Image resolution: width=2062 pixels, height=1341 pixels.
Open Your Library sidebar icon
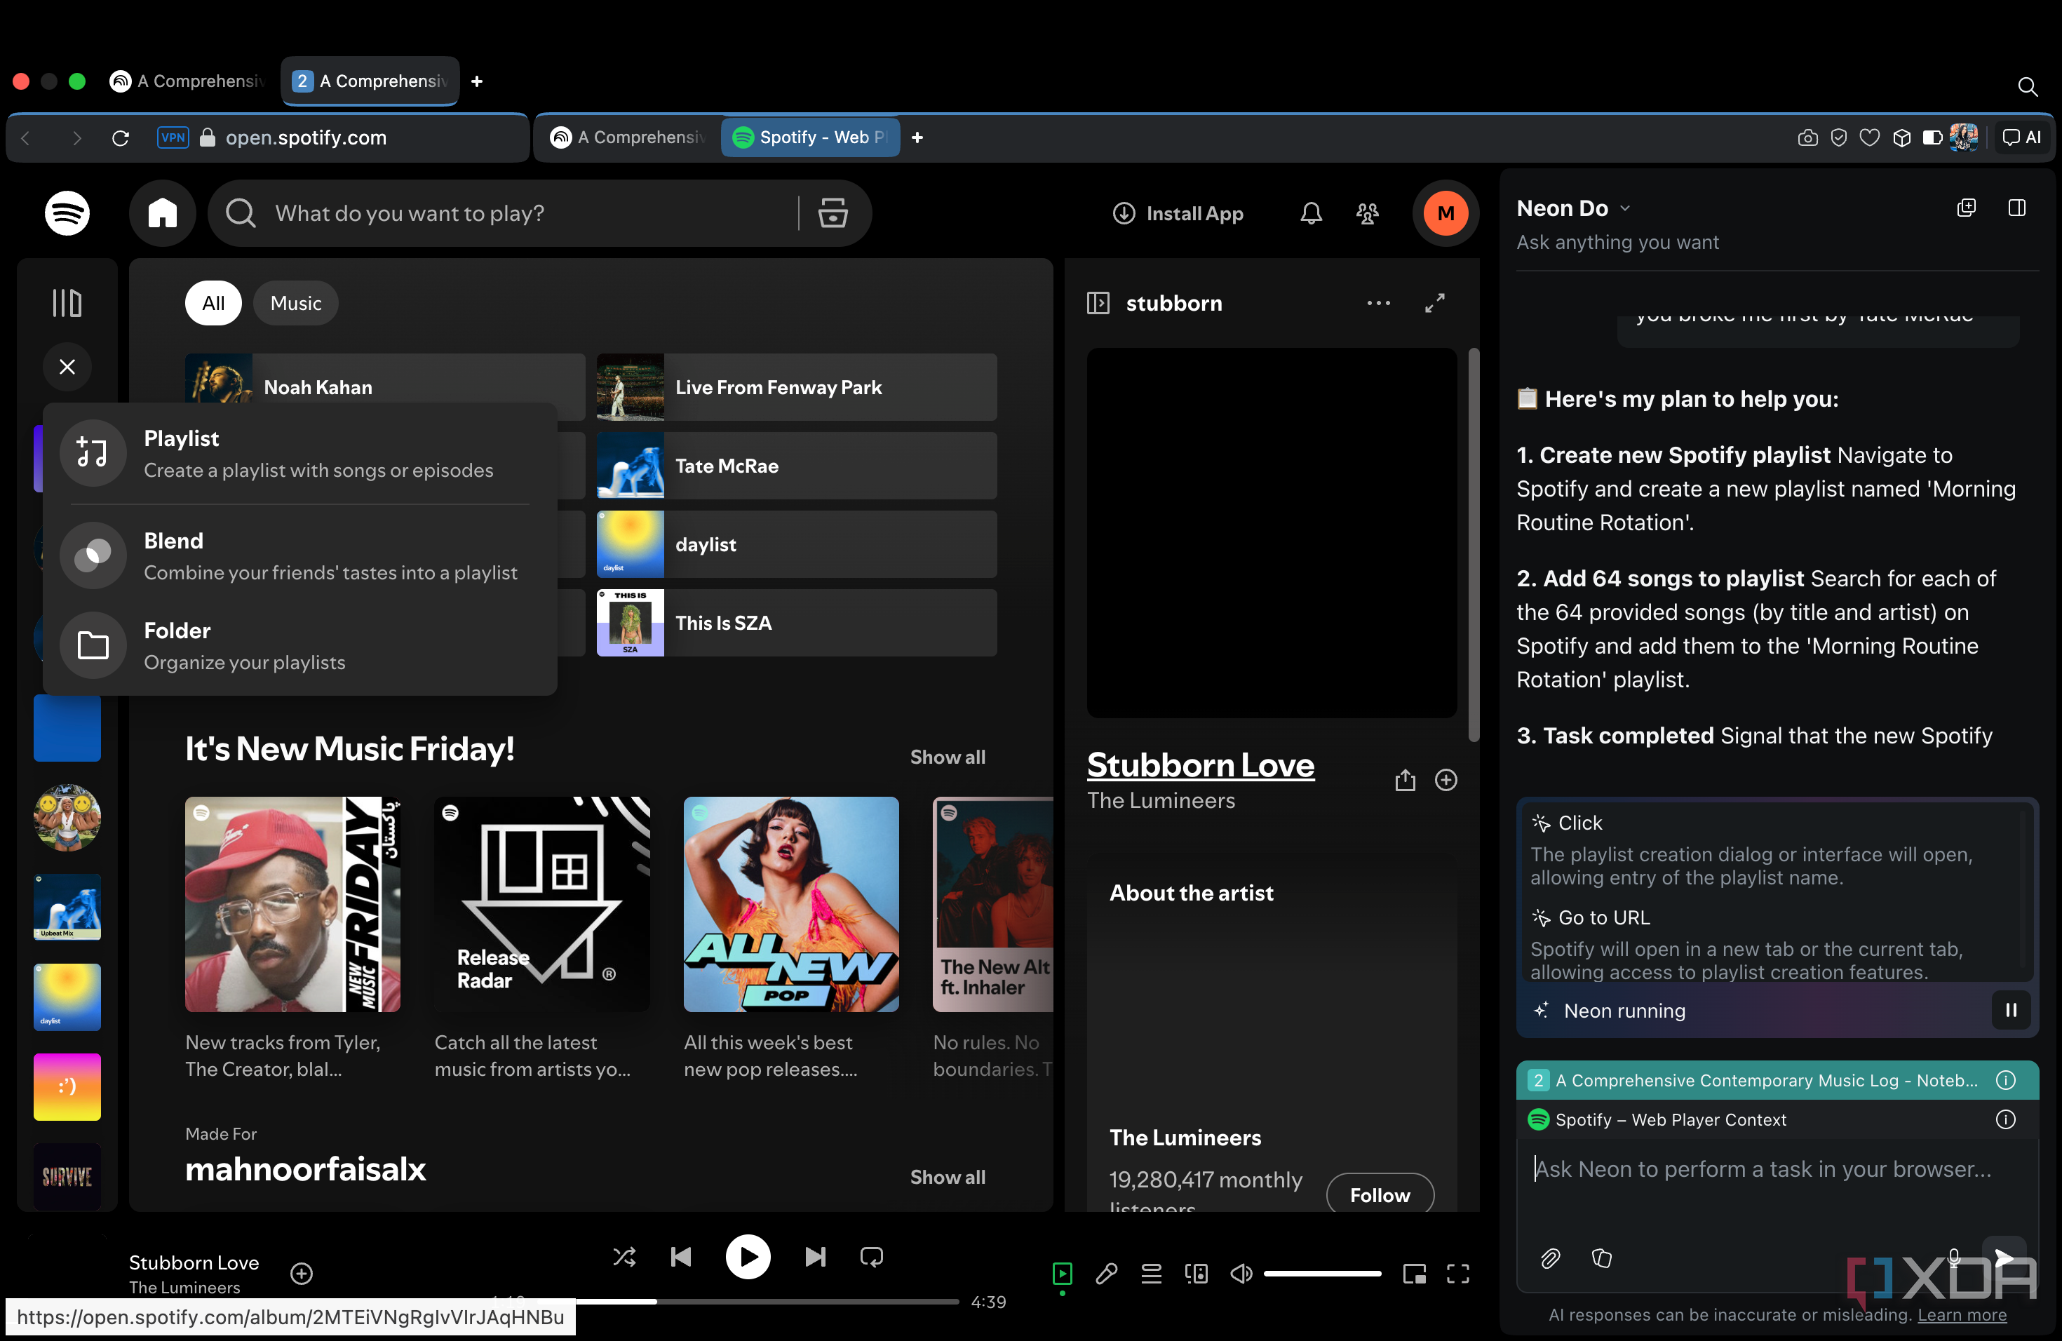(x=67, y=303)
